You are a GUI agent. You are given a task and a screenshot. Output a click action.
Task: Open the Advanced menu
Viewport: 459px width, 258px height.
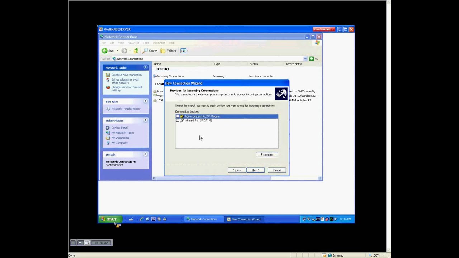(159, 43)
